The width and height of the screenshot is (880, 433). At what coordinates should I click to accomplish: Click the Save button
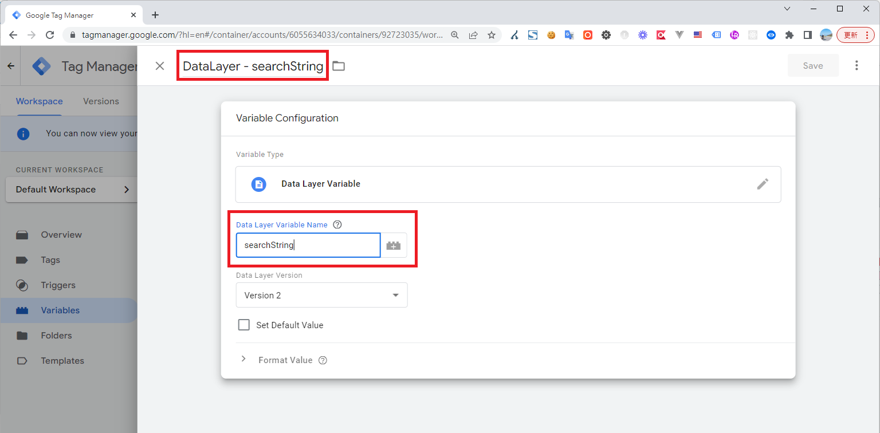(812, 66)
